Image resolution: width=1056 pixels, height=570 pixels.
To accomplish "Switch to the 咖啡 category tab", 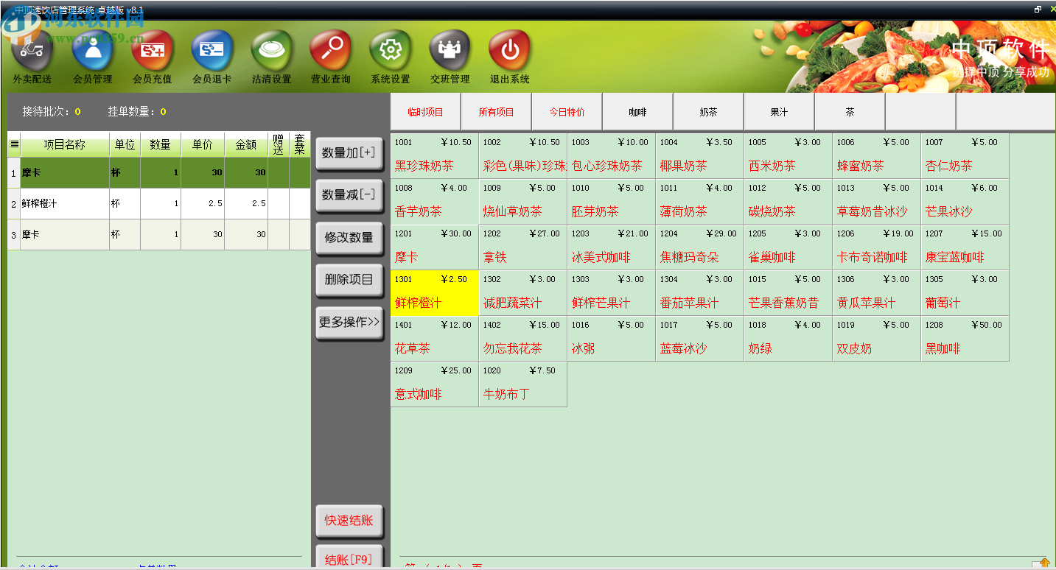I will (x=637, y=111).
